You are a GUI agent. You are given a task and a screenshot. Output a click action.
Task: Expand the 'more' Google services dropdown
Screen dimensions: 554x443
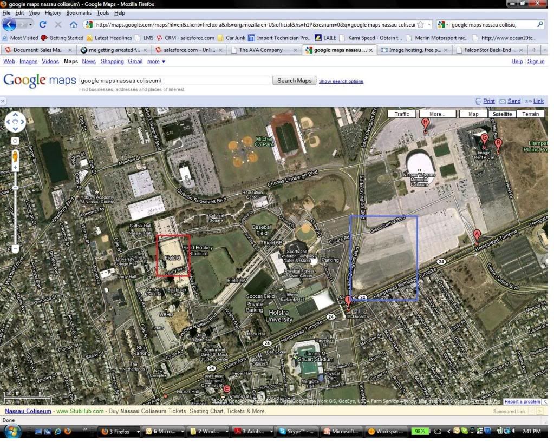(156, 62)
